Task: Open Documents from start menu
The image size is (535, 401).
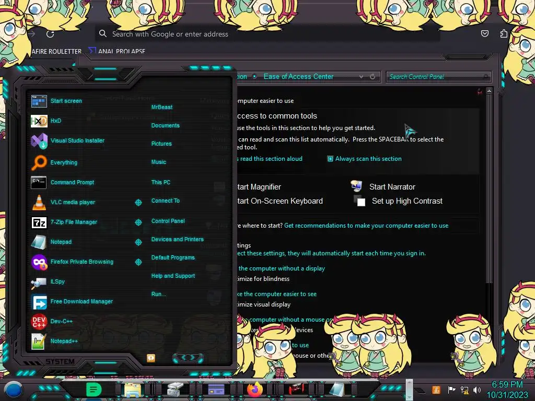Action: click(x=166, y=125)
